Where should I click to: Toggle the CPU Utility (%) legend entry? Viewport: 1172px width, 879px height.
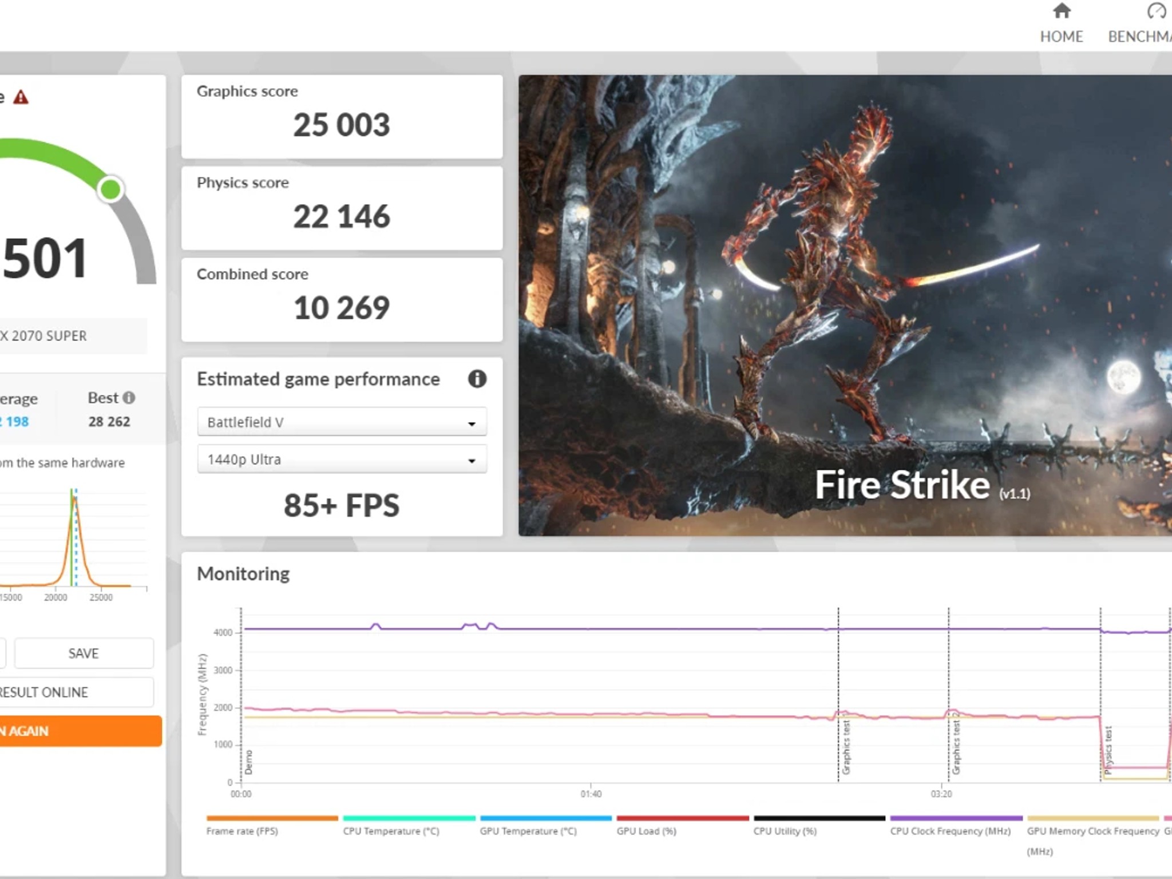coord(819,826)
